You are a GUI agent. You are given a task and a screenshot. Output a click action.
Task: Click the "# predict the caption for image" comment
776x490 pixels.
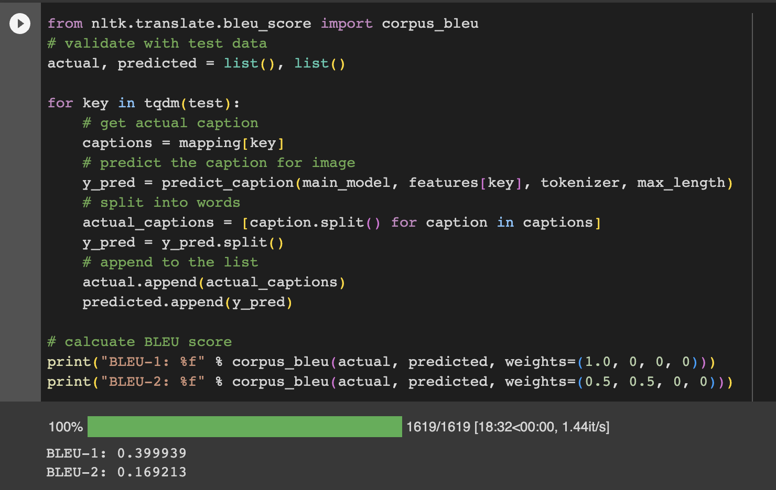[219, 163]
